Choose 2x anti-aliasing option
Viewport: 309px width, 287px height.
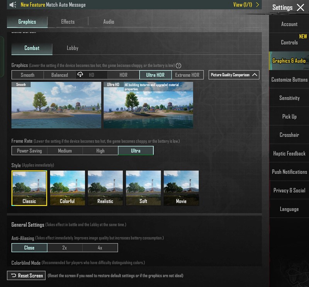coord(65,248)
